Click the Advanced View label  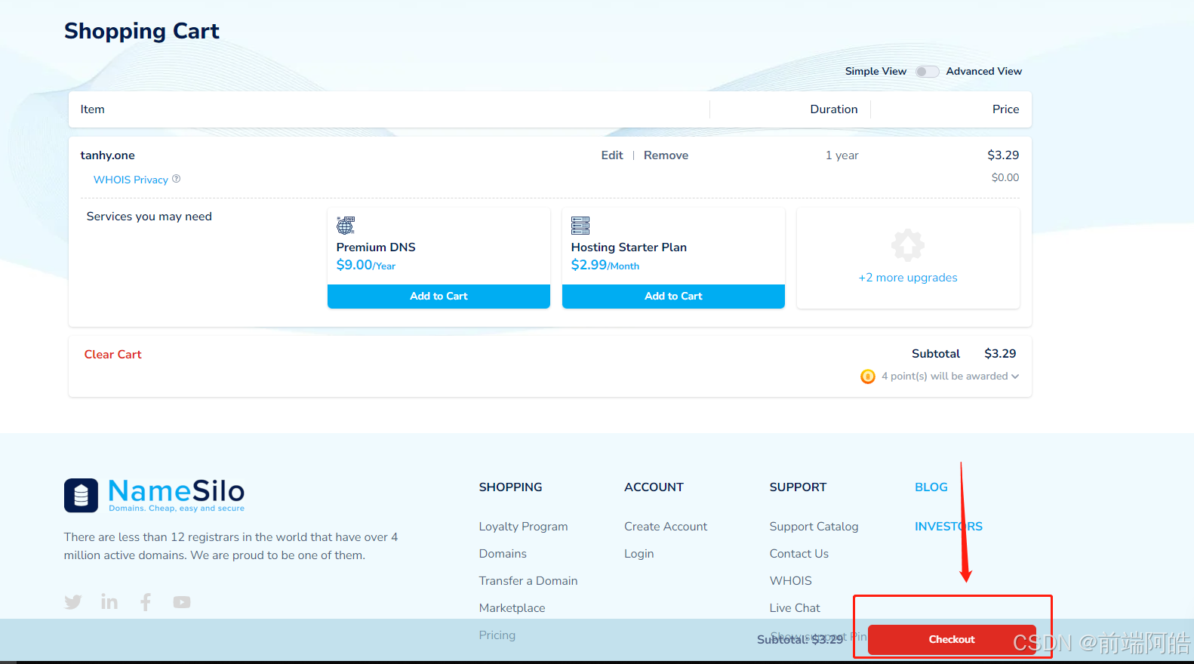click(x=984, y=72)
